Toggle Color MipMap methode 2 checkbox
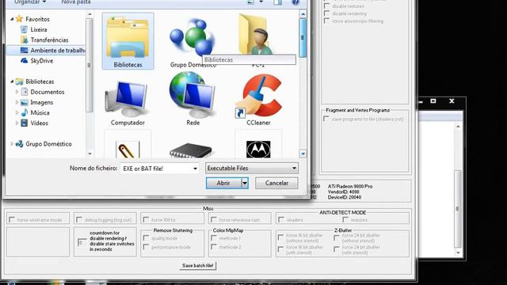The width and height of the screenshot is (507, 285). tap(214, 247)
